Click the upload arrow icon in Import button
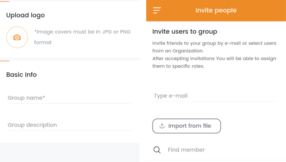This screenshot has height=162, width=286. pyautogui.click(x=162, y=126)
